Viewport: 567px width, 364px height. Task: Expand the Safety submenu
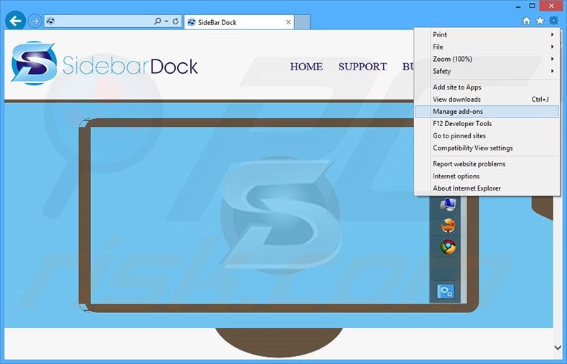(487, 71)
